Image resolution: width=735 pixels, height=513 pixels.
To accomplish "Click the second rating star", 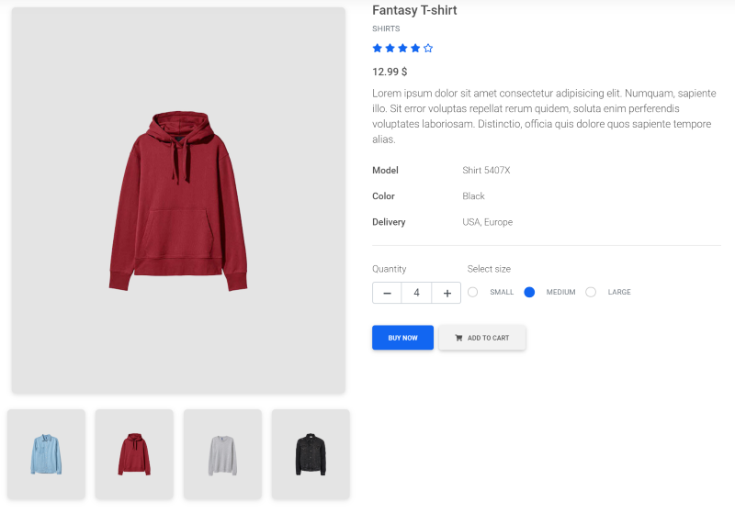I will coord(390,48).
